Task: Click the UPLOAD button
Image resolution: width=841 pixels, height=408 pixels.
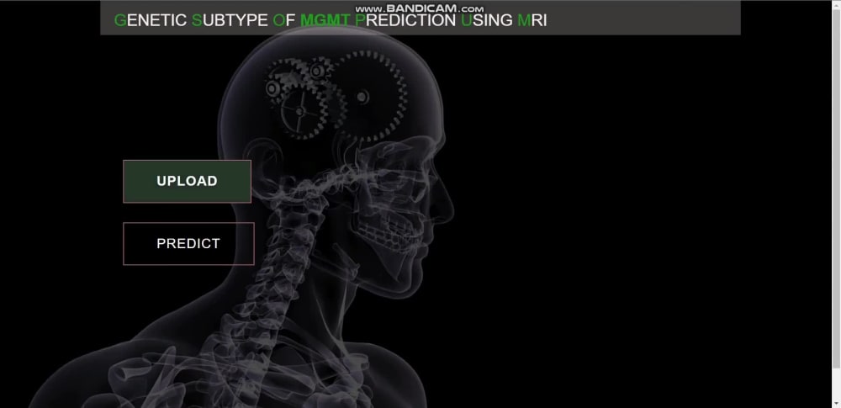Action: [x=188, y=182]
